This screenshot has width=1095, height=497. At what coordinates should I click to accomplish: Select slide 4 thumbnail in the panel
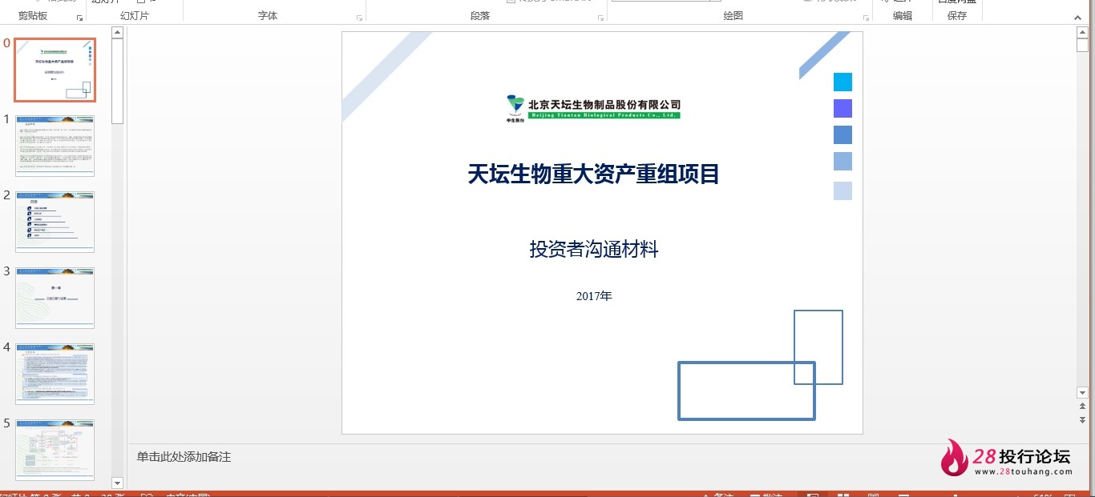pyautogui.click(x=55, y=374)
